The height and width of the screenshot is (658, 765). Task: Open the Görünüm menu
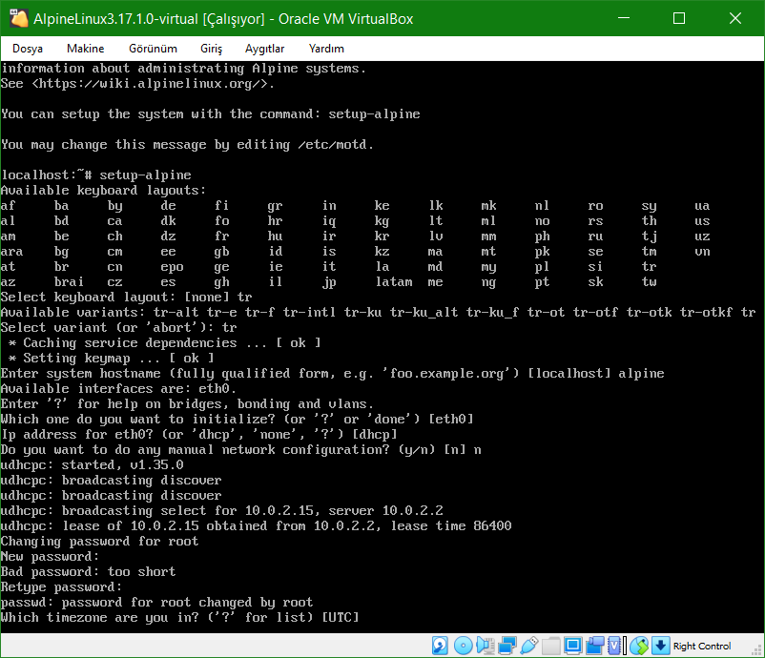[x=153, y=49]
